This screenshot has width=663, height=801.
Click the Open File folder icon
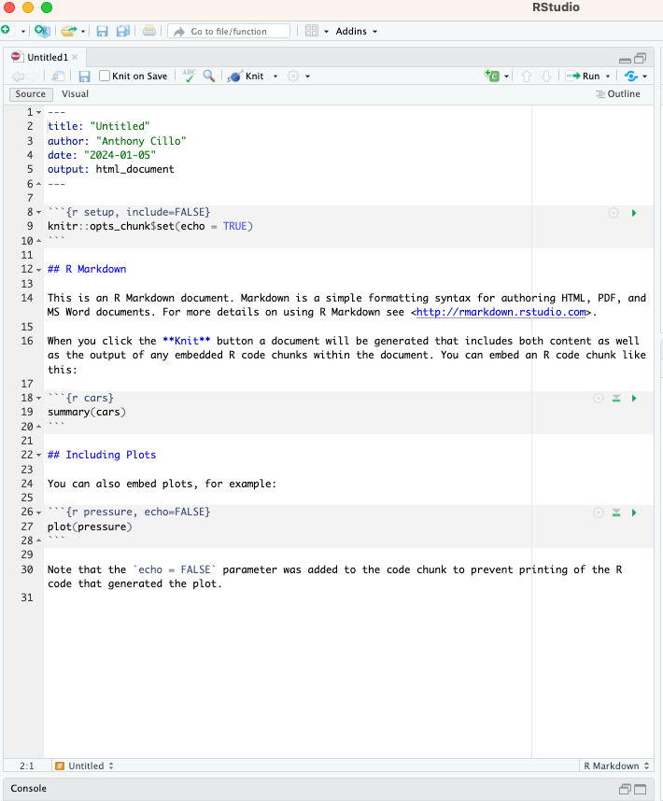(x=68, y=31)
